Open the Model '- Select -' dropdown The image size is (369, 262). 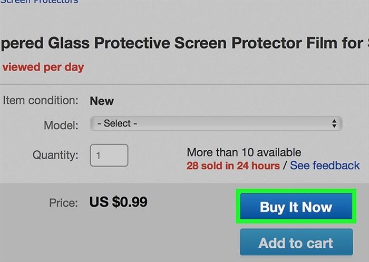tap(216, 123)
